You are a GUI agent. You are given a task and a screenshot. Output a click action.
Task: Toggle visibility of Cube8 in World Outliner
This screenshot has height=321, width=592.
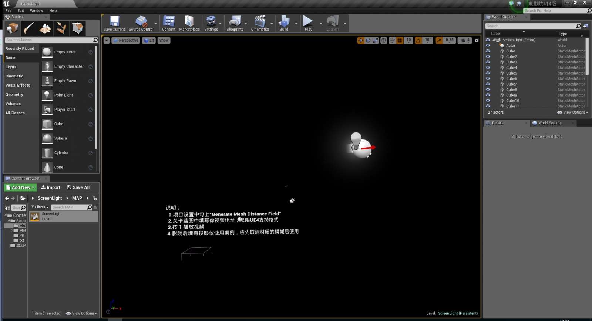pyautogui.click(x=488, y=90)
